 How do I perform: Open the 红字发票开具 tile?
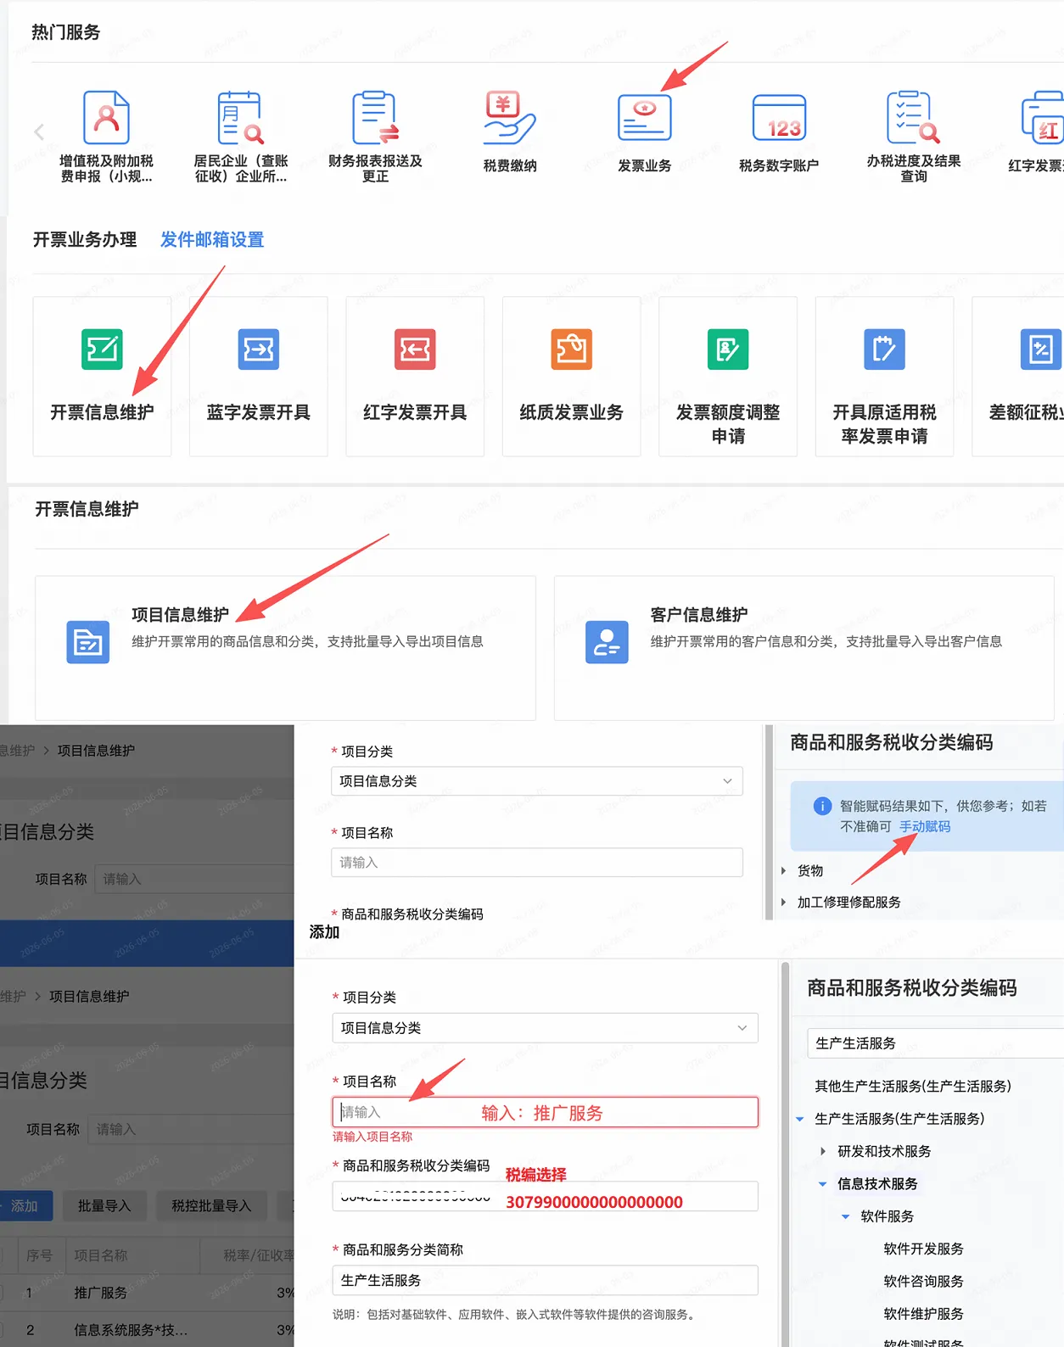tap(415, 377)
